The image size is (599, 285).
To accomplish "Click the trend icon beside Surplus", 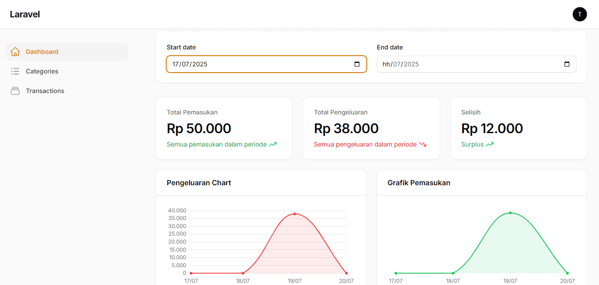I will 490,144.
